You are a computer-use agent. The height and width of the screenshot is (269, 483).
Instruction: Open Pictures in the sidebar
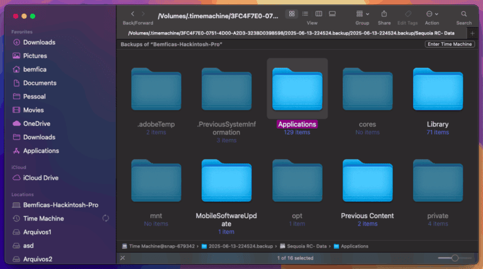[x=35, y=55]
